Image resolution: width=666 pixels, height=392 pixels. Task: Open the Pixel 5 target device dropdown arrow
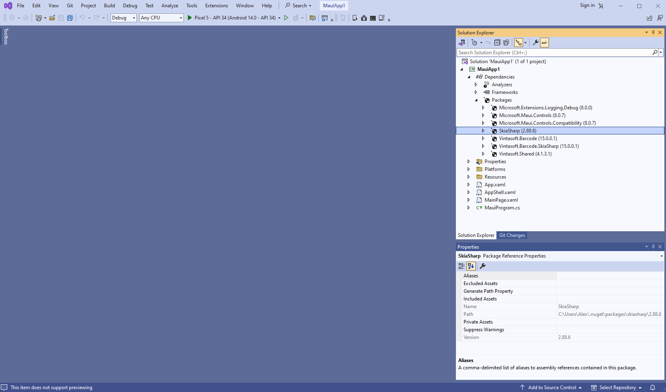(x=279, y=18)
